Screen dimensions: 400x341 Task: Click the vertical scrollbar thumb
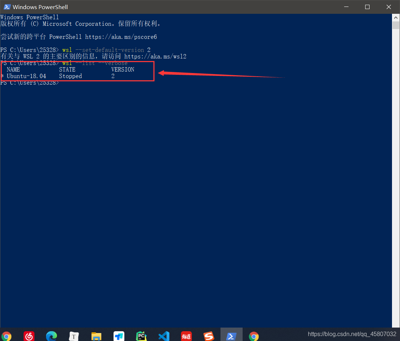tap(396, 25)
